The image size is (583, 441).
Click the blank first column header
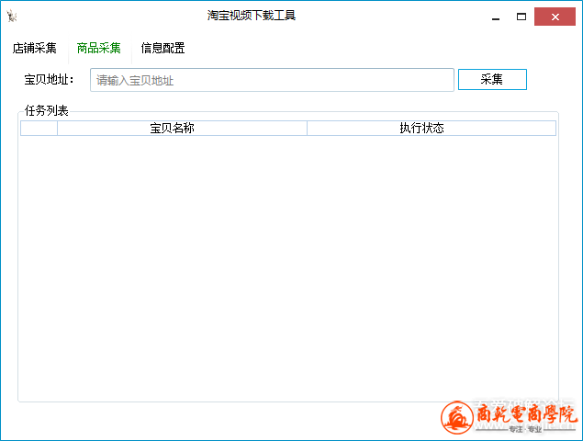coord(39,128)
